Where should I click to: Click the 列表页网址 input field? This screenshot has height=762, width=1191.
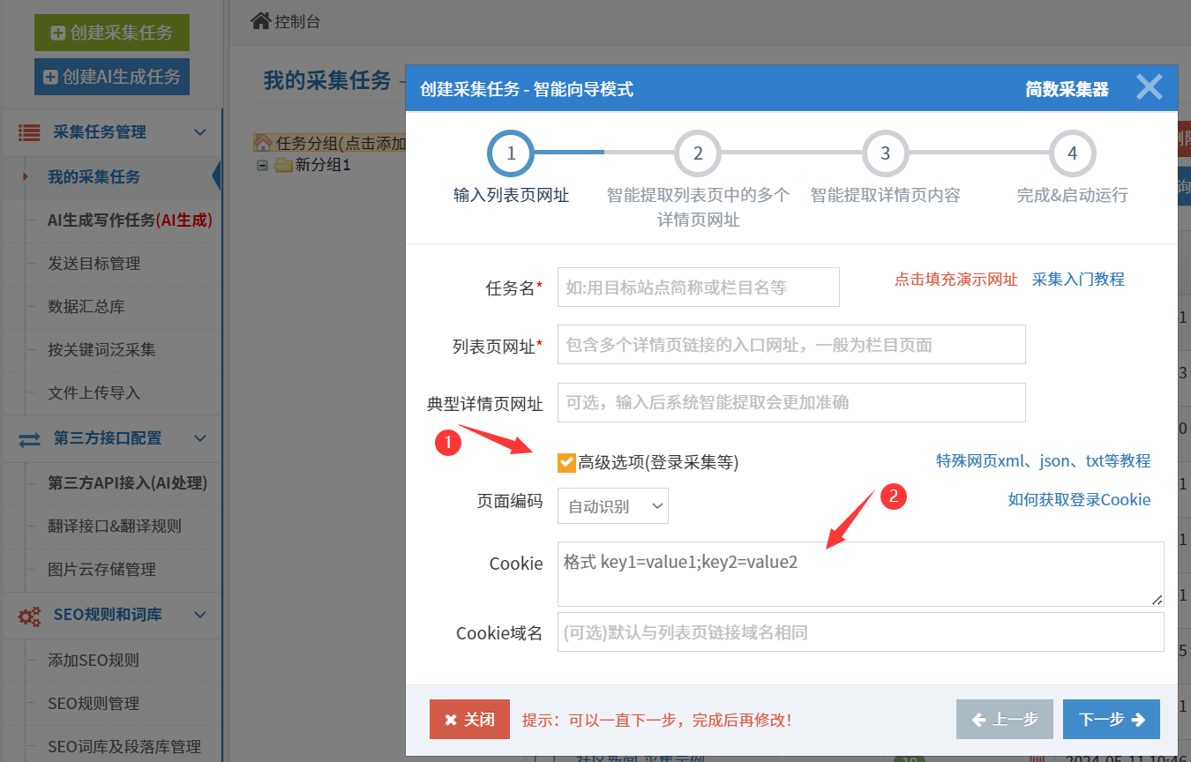click(791, 345)
